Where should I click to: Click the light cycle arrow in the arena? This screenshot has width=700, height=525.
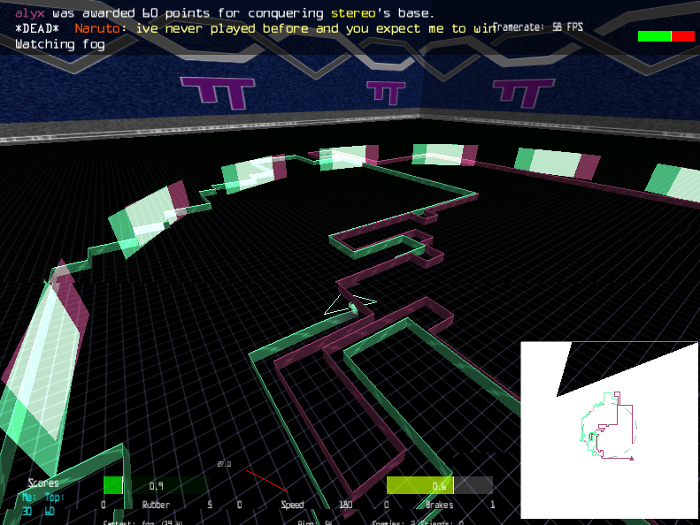tap(350, 307)
